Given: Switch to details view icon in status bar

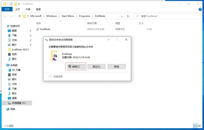Looking at the screenshot, I should coord(195,126).
